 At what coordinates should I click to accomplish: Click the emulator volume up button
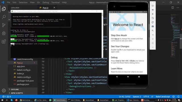(153, 10)
